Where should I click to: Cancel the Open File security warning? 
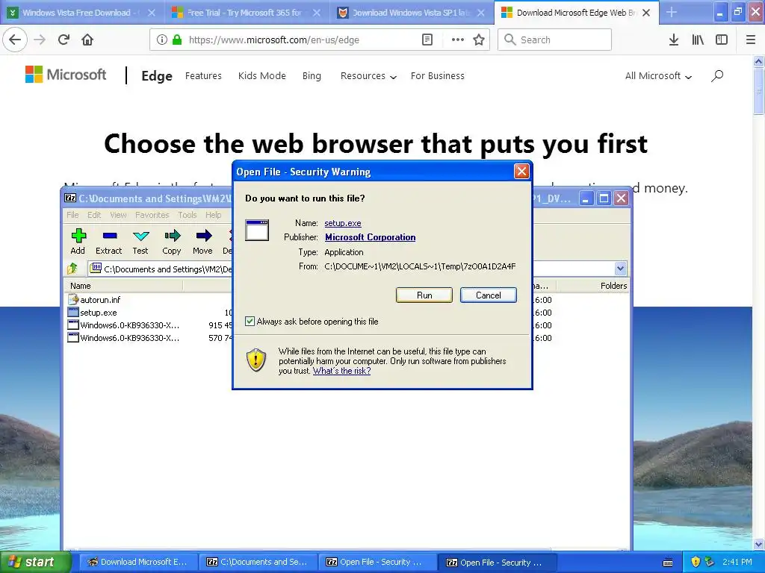click(x=489, y=295)
